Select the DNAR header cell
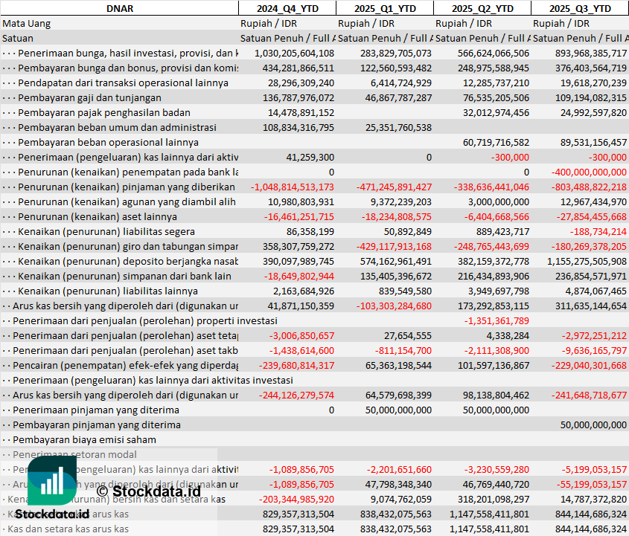This screenshot has height=536, width=629. (x=119, y=8)
